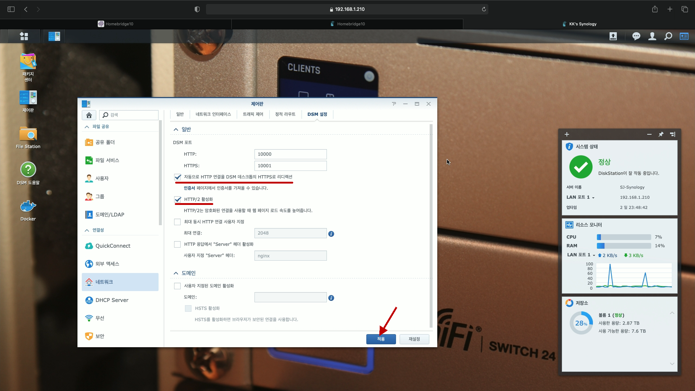Click the HTTPS port input field

tap(290, 166)
